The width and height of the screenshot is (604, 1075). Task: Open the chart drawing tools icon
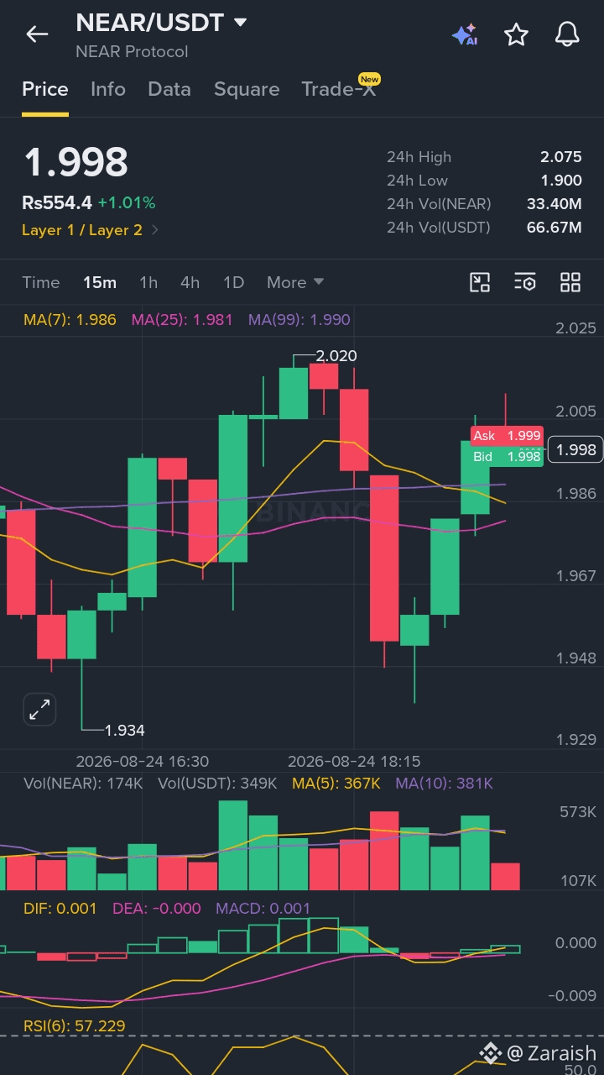coord(479,282)
